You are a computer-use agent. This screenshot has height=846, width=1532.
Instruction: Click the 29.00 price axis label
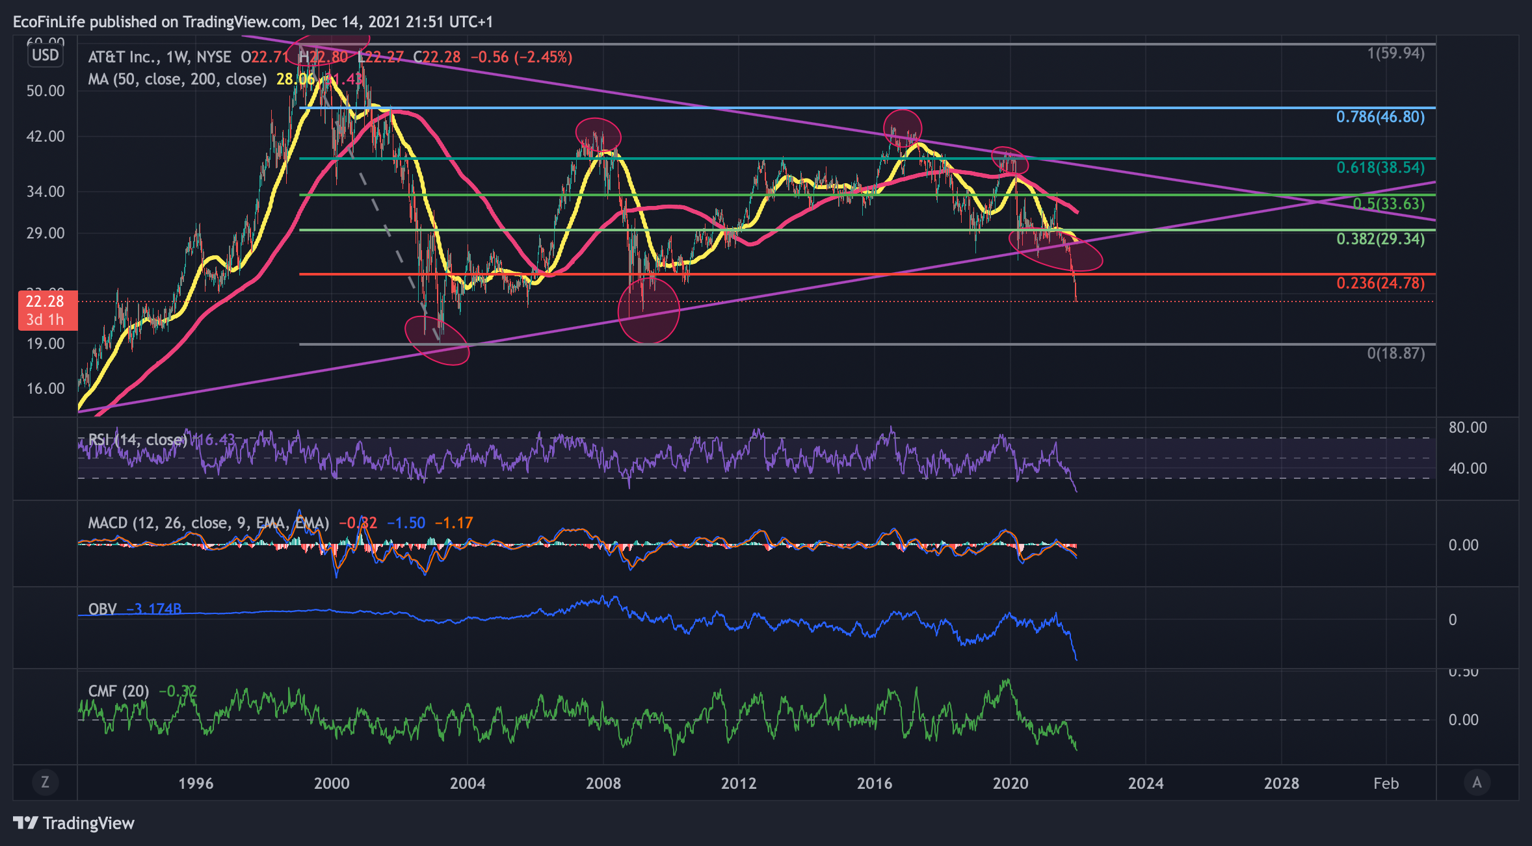point(46,233)
